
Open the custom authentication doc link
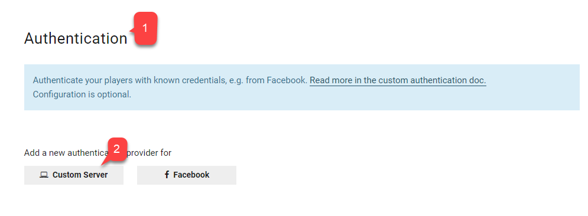coord(398,80)
